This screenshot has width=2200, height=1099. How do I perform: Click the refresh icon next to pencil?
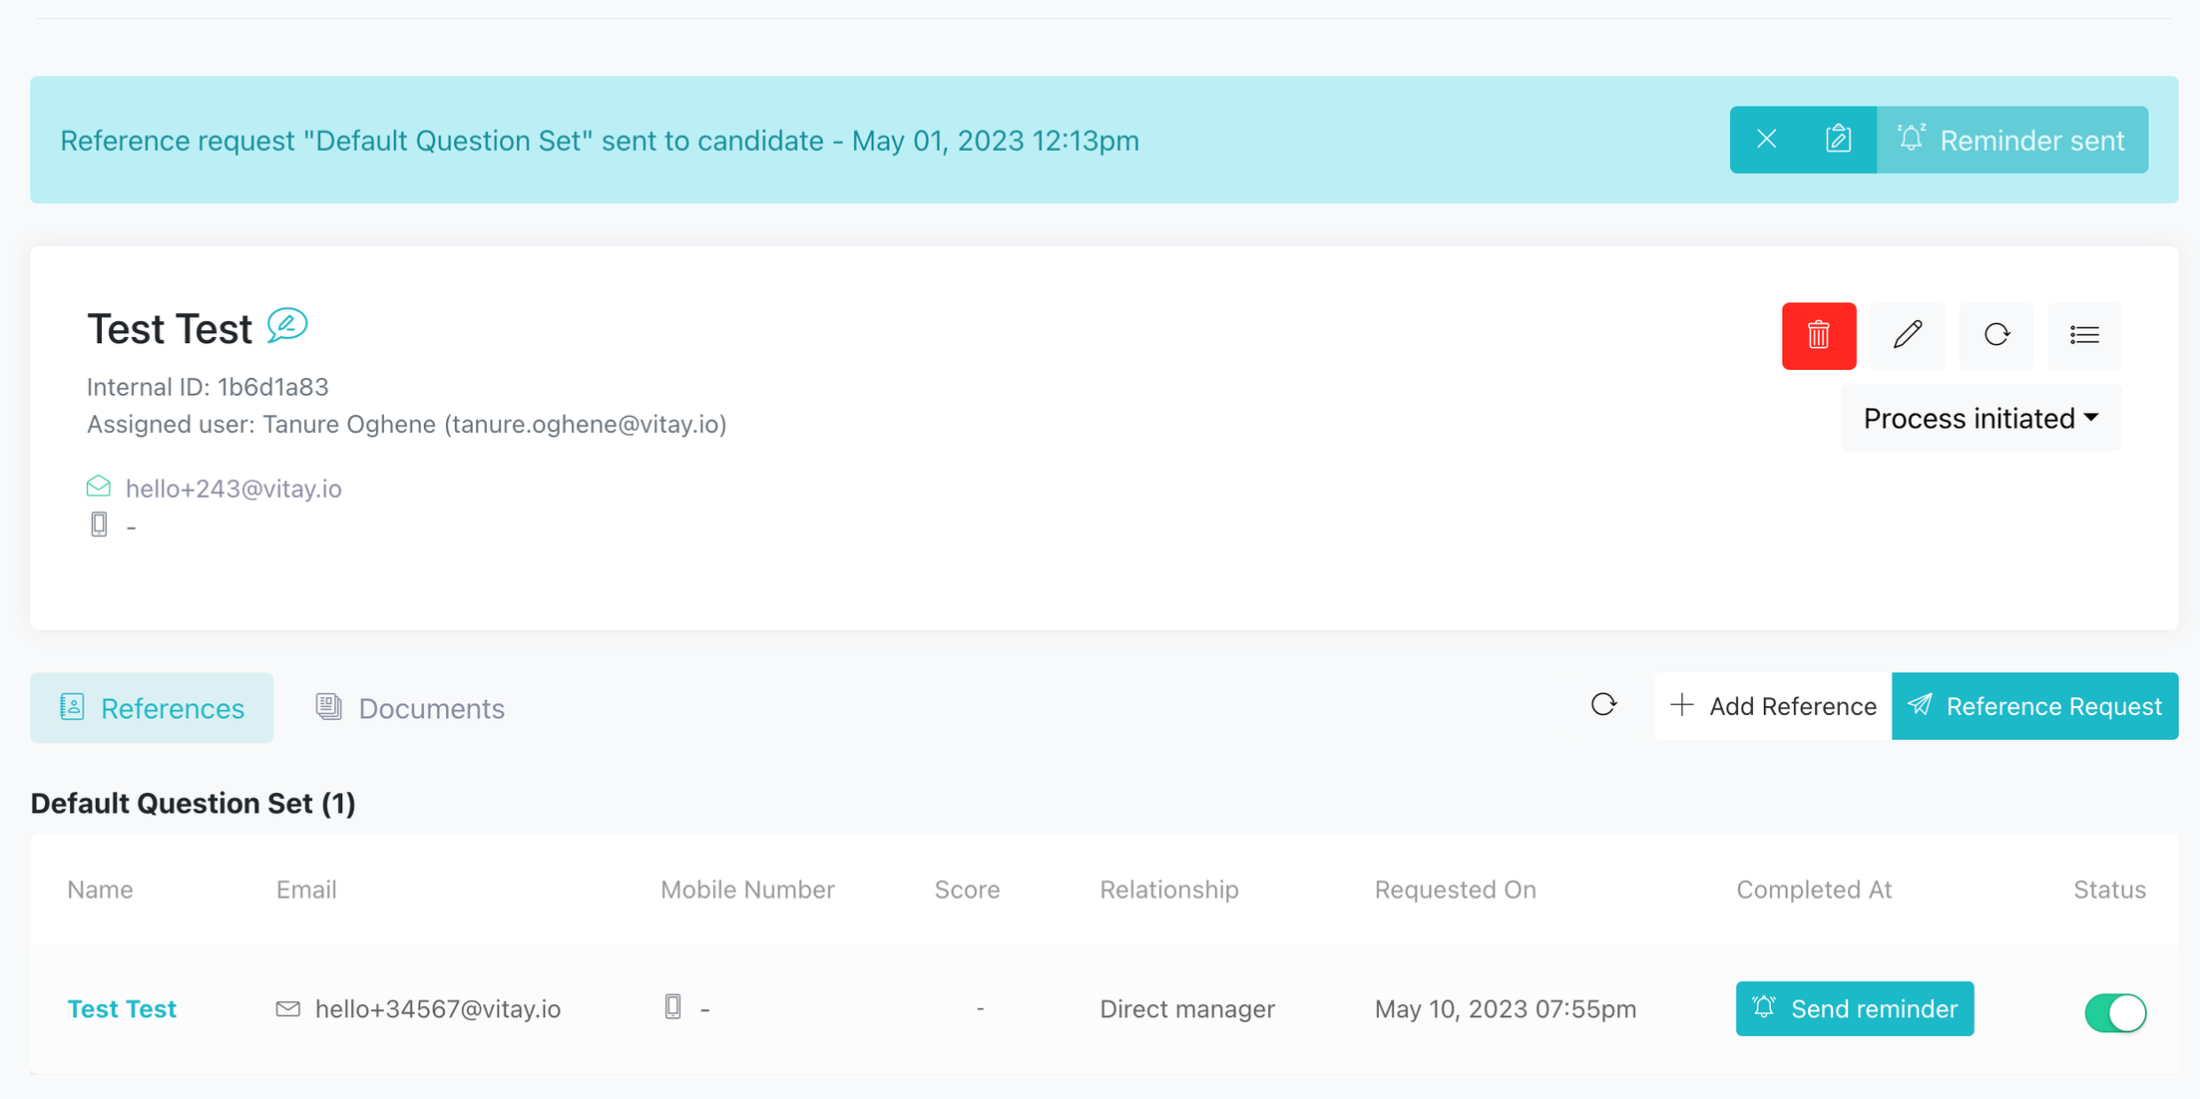(1996, 336)
